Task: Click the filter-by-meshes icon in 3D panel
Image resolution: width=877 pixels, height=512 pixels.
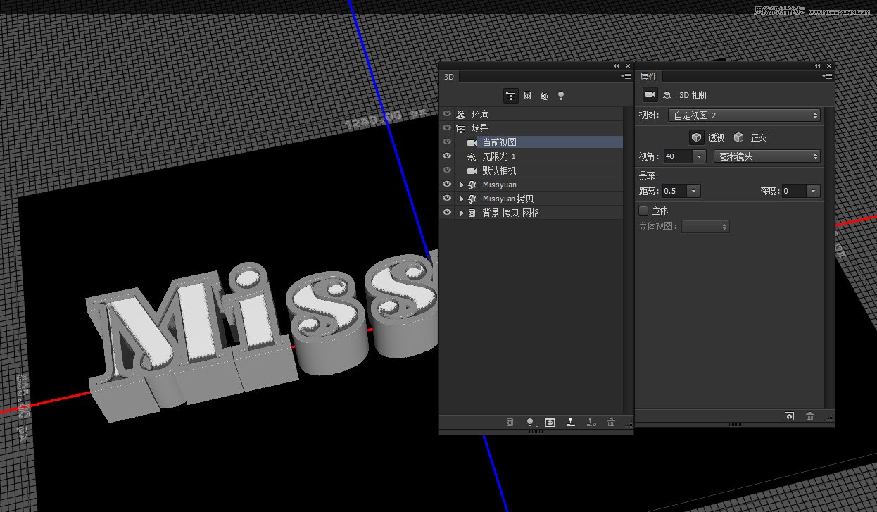Action: [x=528, y=96]
